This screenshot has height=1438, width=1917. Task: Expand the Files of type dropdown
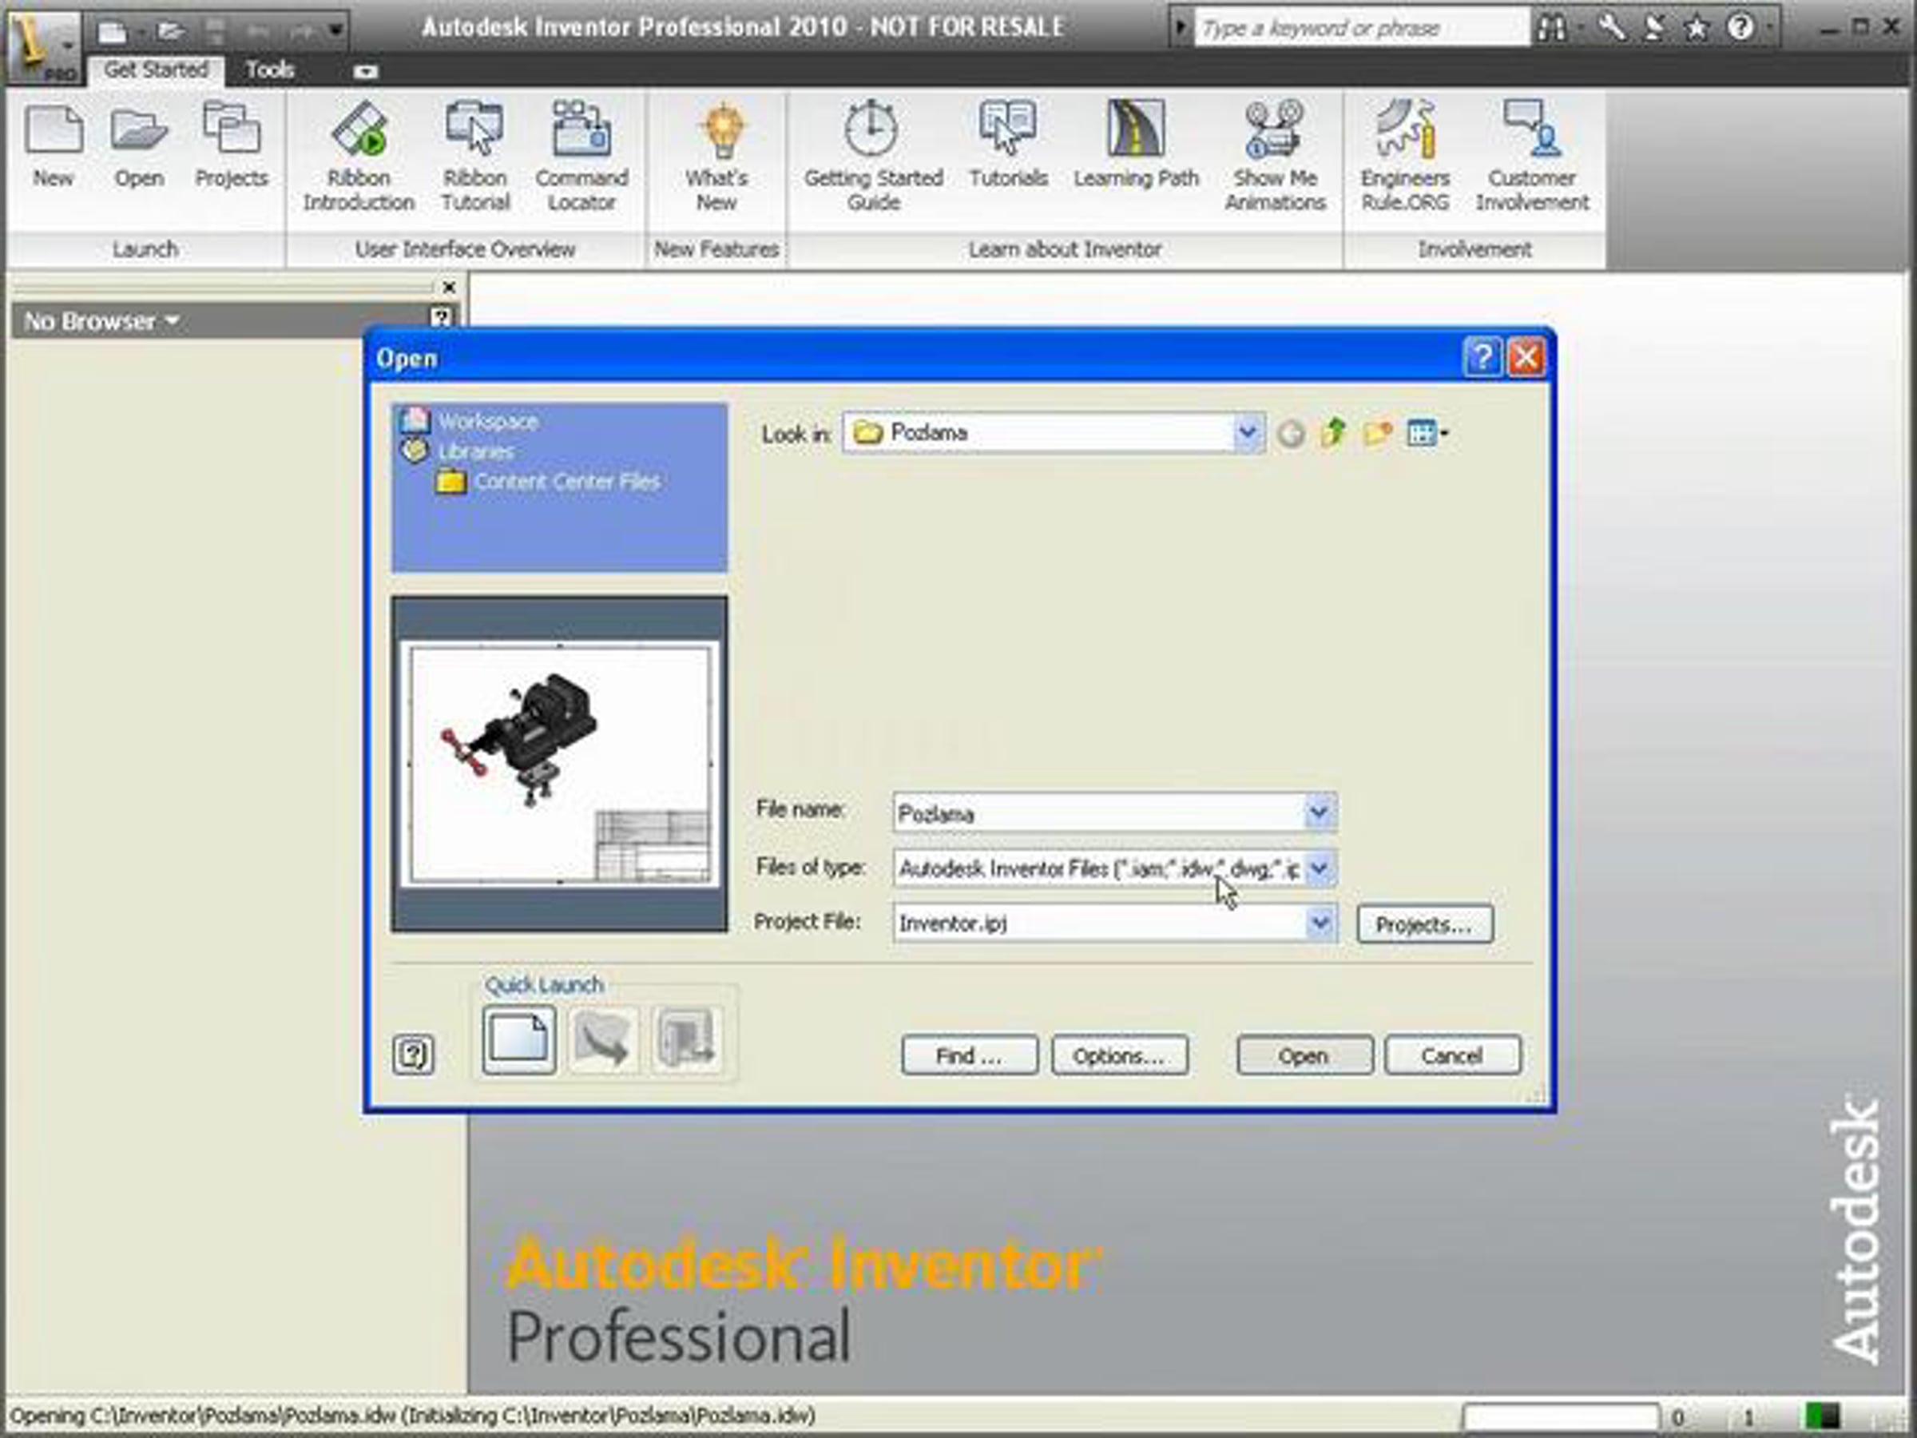tap(1318, 868)
